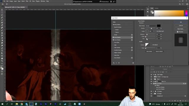
Task: Switch to the Color panel tab
Action: pyautogui.click(x=152, y=8)
